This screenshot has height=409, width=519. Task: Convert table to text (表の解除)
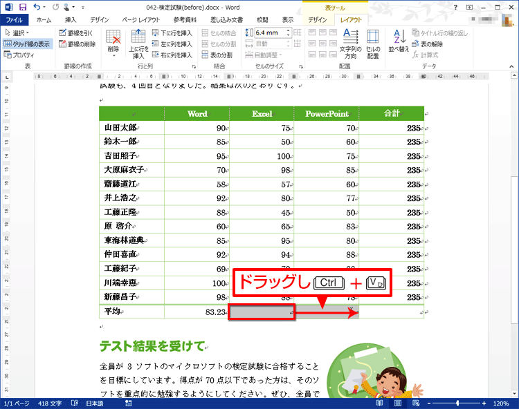428,44
